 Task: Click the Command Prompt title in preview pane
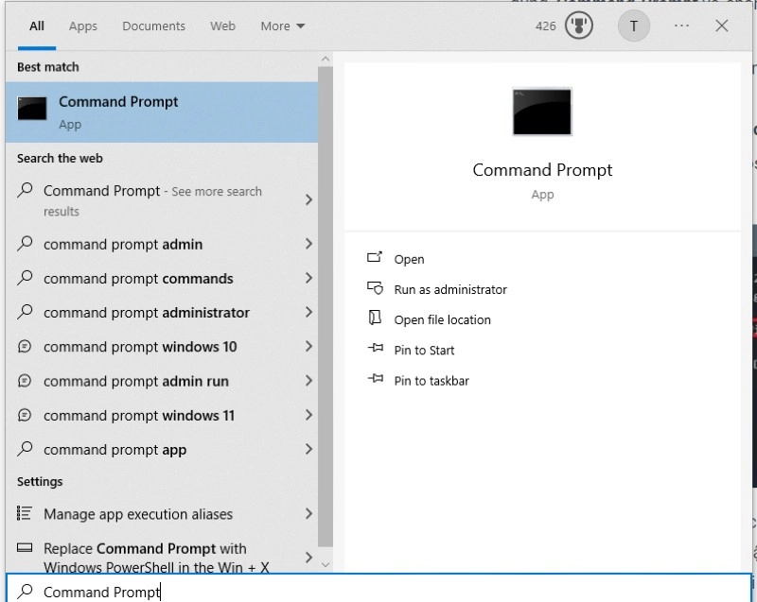(542, 170)
